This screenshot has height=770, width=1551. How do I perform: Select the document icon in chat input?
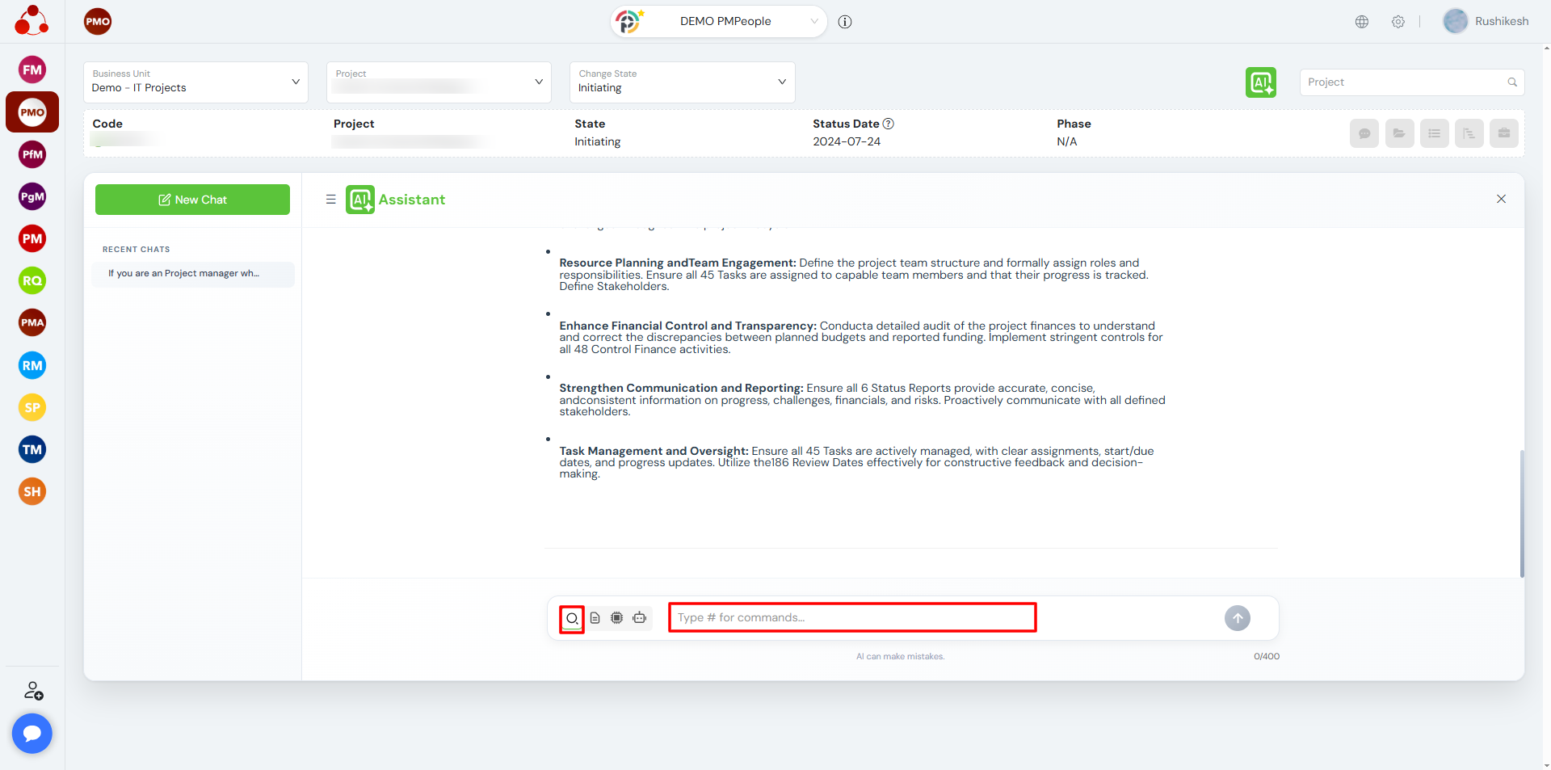[595, 618]
